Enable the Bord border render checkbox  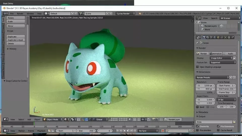coord(197,107)
